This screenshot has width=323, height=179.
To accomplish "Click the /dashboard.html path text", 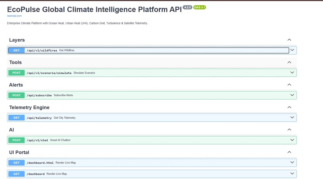I will pyautogui.click(x=40, y=163).
